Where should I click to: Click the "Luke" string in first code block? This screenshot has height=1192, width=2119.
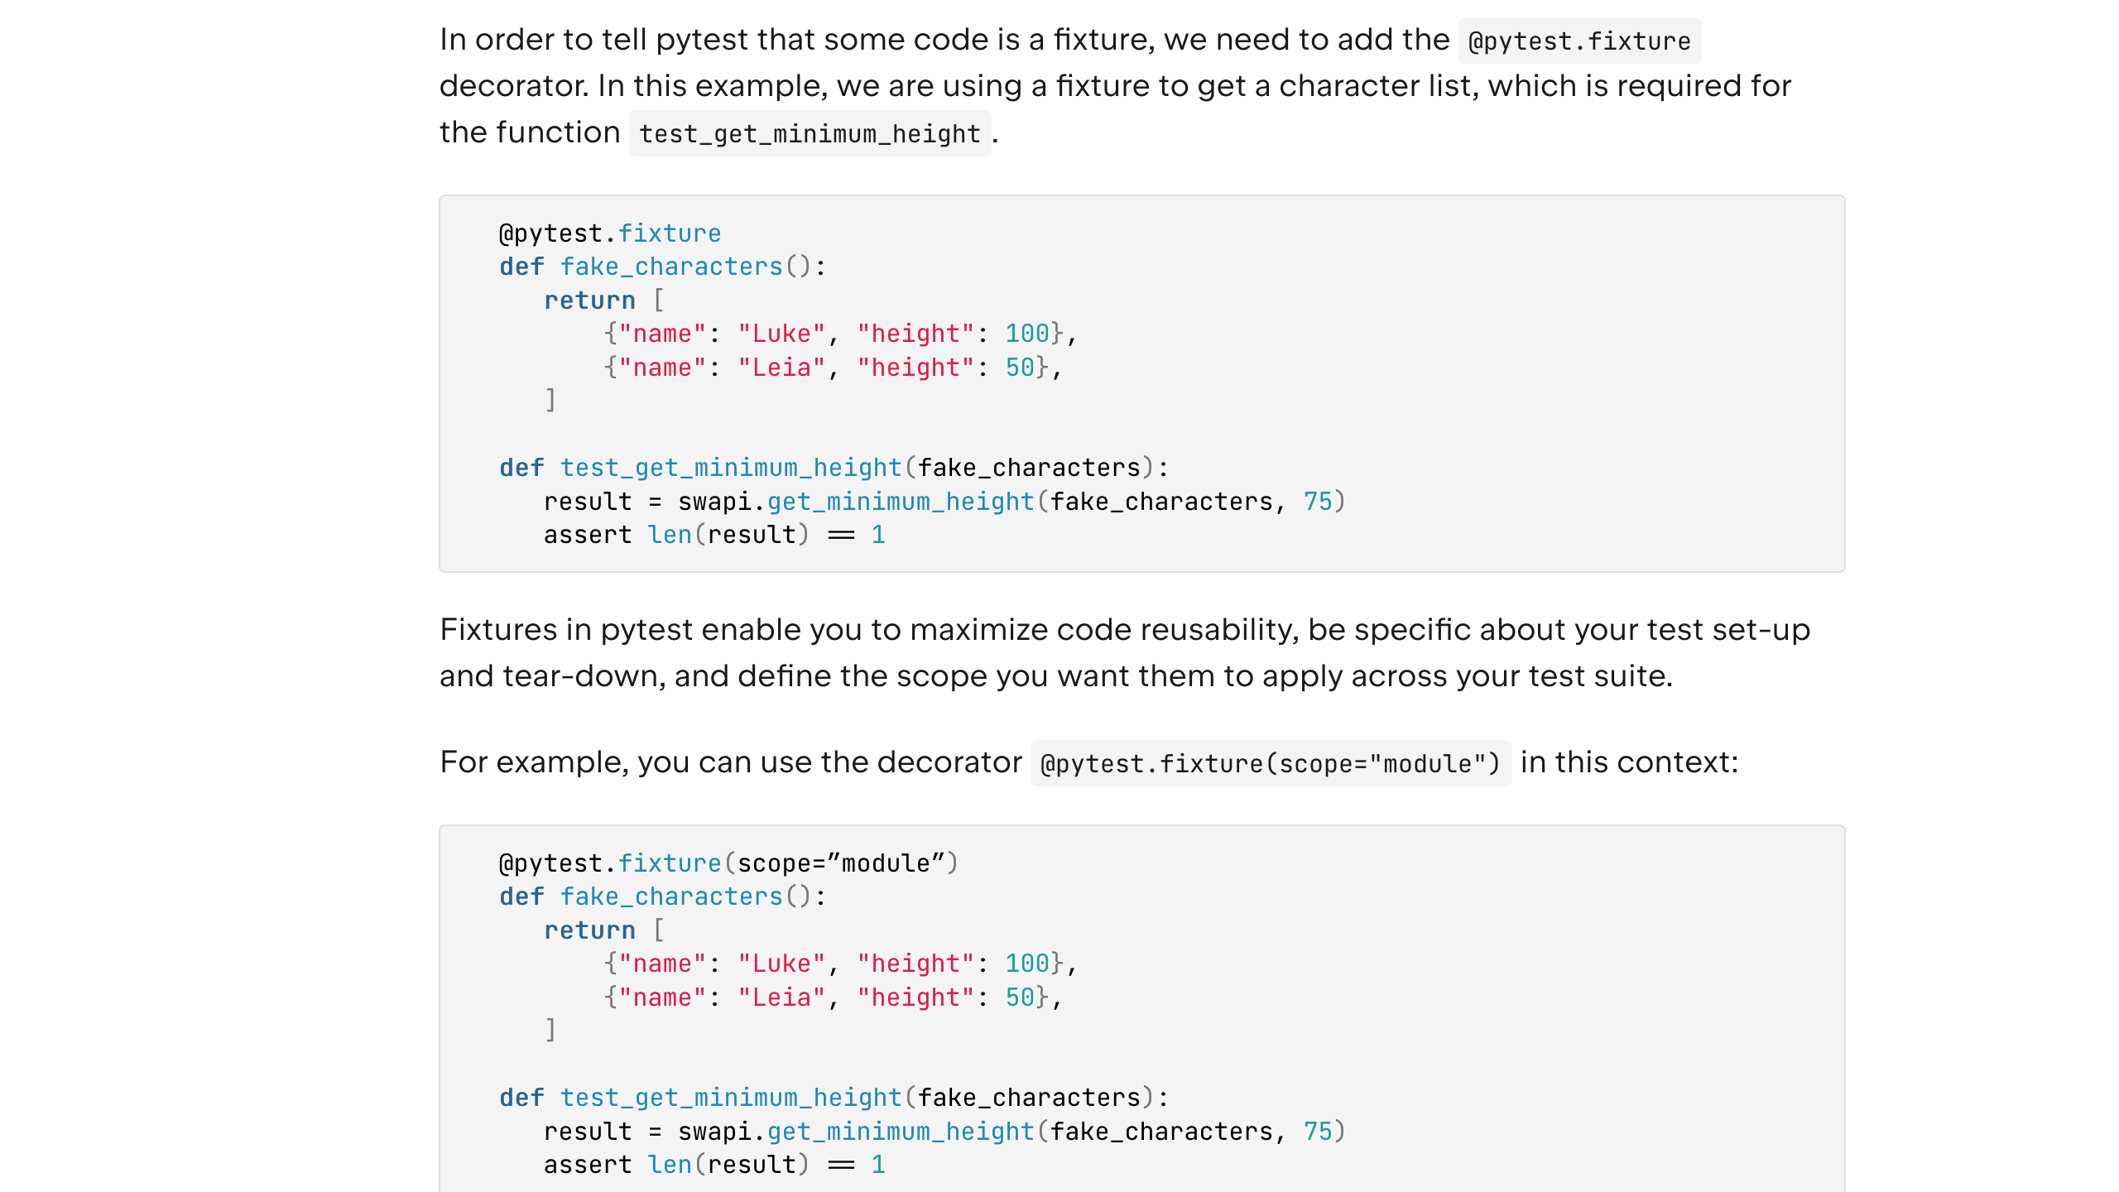[781, 334]
